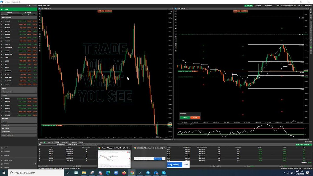Switch to the Transactions tab
Image resolution: width=313 pixels, height=176 pixels.
(74, 142)
